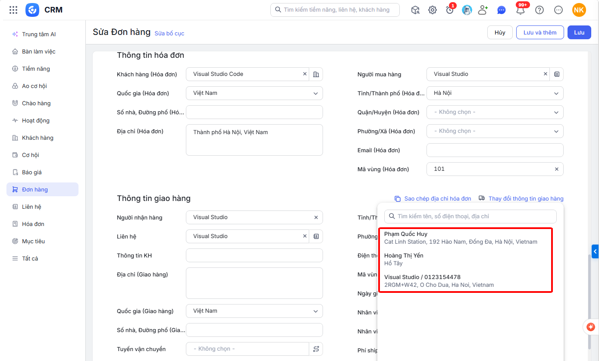Image resolution: width=599 pixels, height=361 pixels.
Task: Open Mục tiêu in sidebar
Action: pos(42,241)
